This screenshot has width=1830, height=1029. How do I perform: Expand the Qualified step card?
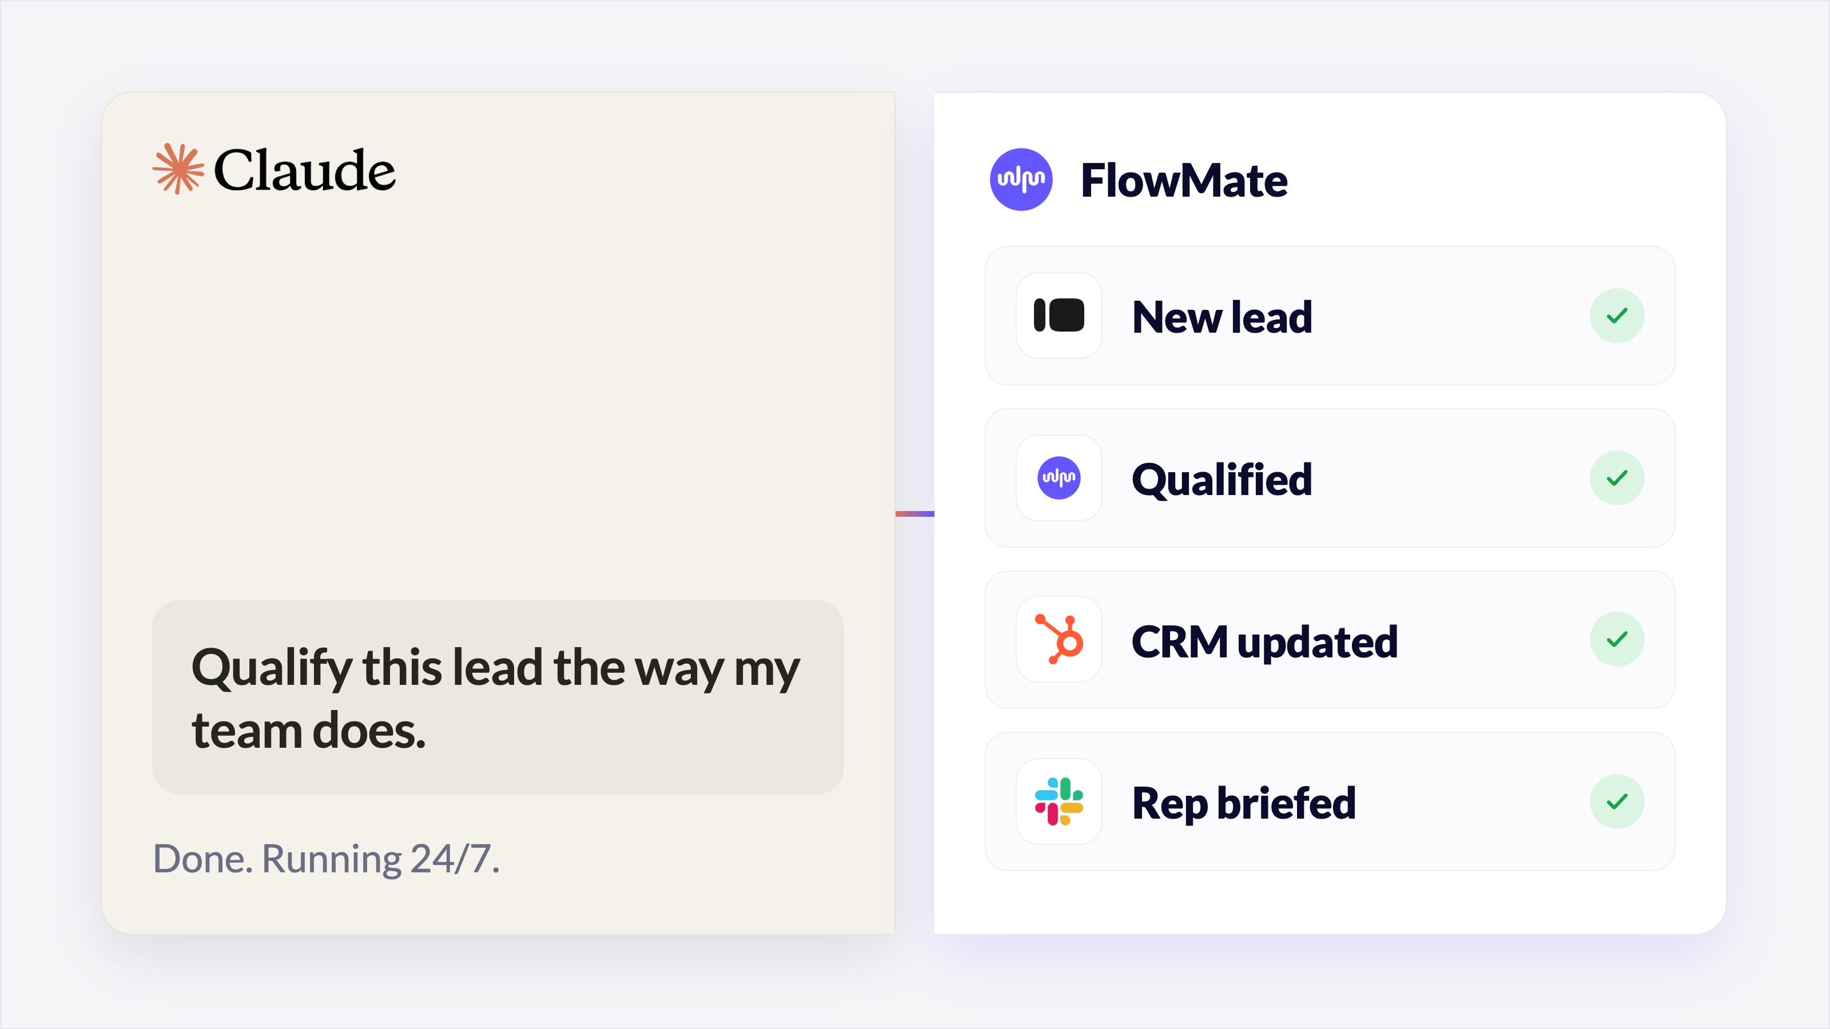(1330, 478)
